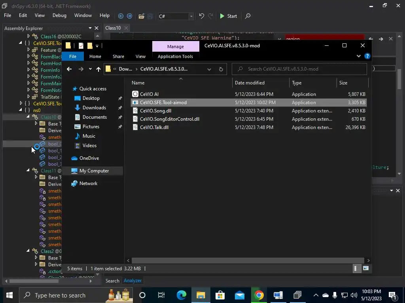Viewport: 405px width, 303px height.
Task: Click the Windows Start button
Action: pos(9,295)
